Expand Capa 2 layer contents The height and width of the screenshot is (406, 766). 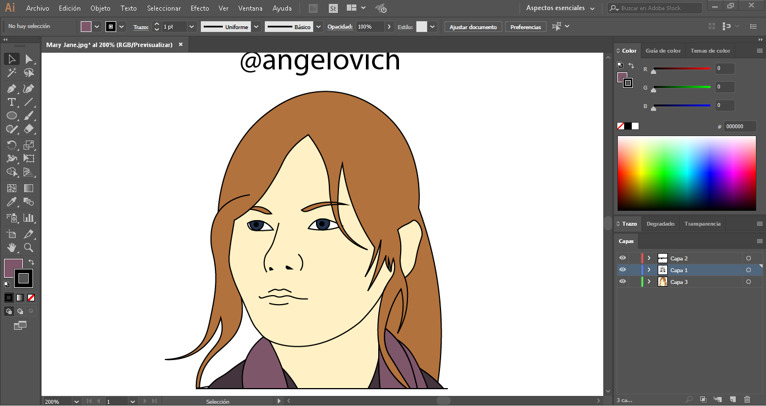[x=649, y=258]
